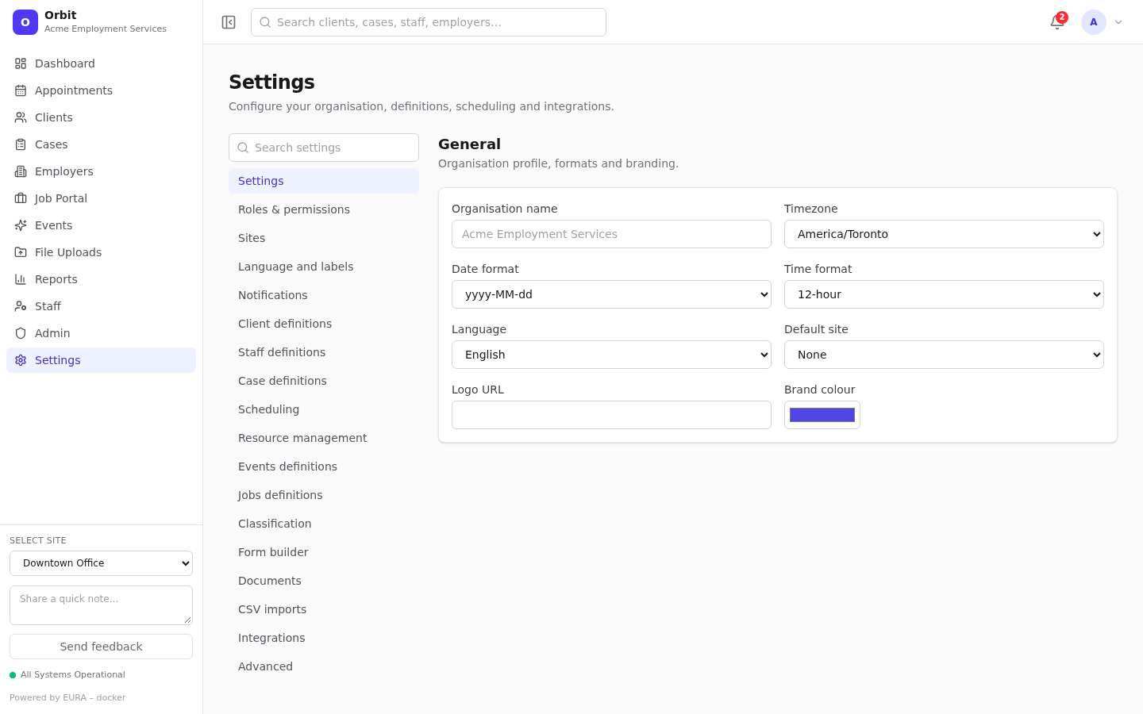Click the All Systems Operational status
1143x714 pixels.
pyautogui.click(x=67, y=675)
